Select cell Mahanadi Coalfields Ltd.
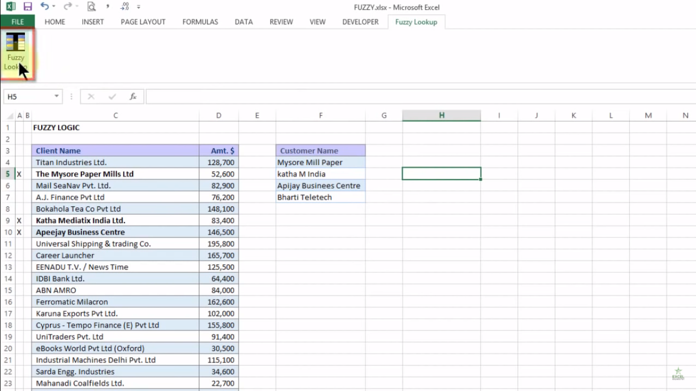The height and width of the screenshot is (391, 696). [x=116, y=383]
